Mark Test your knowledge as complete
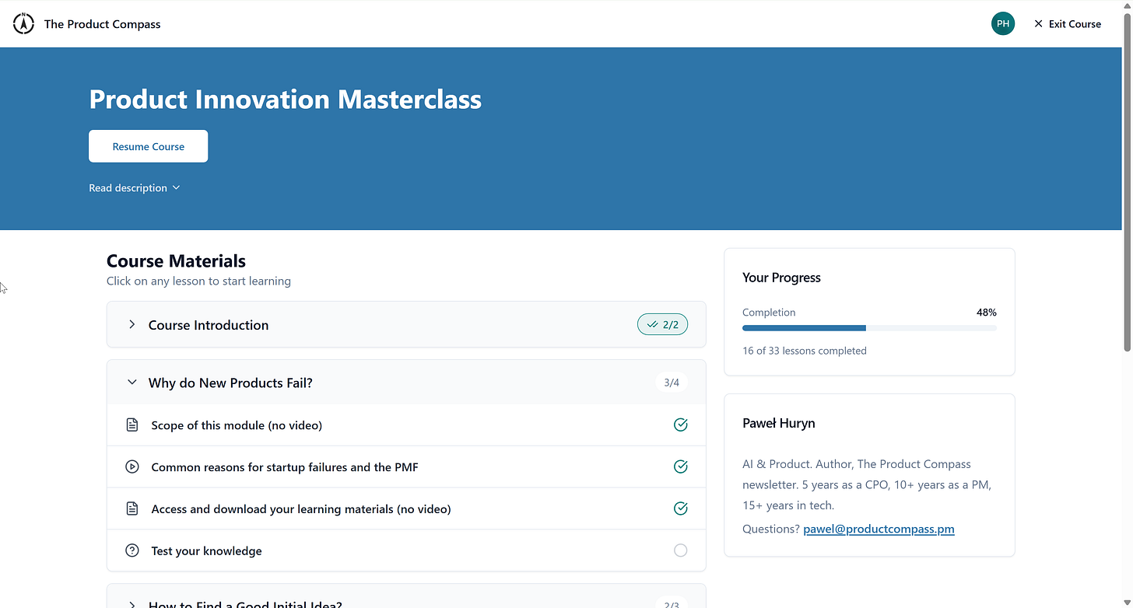 click(x=680, y=551)
